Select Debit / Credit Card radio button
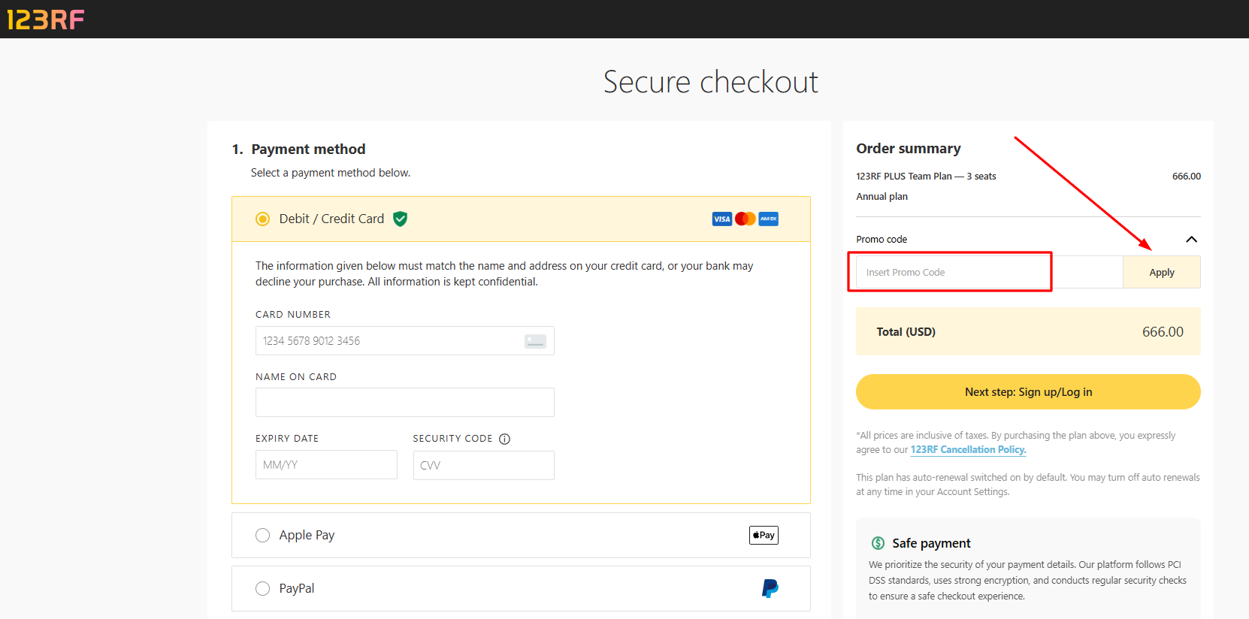The image size is (1249, 619). [x=262, y=219]
